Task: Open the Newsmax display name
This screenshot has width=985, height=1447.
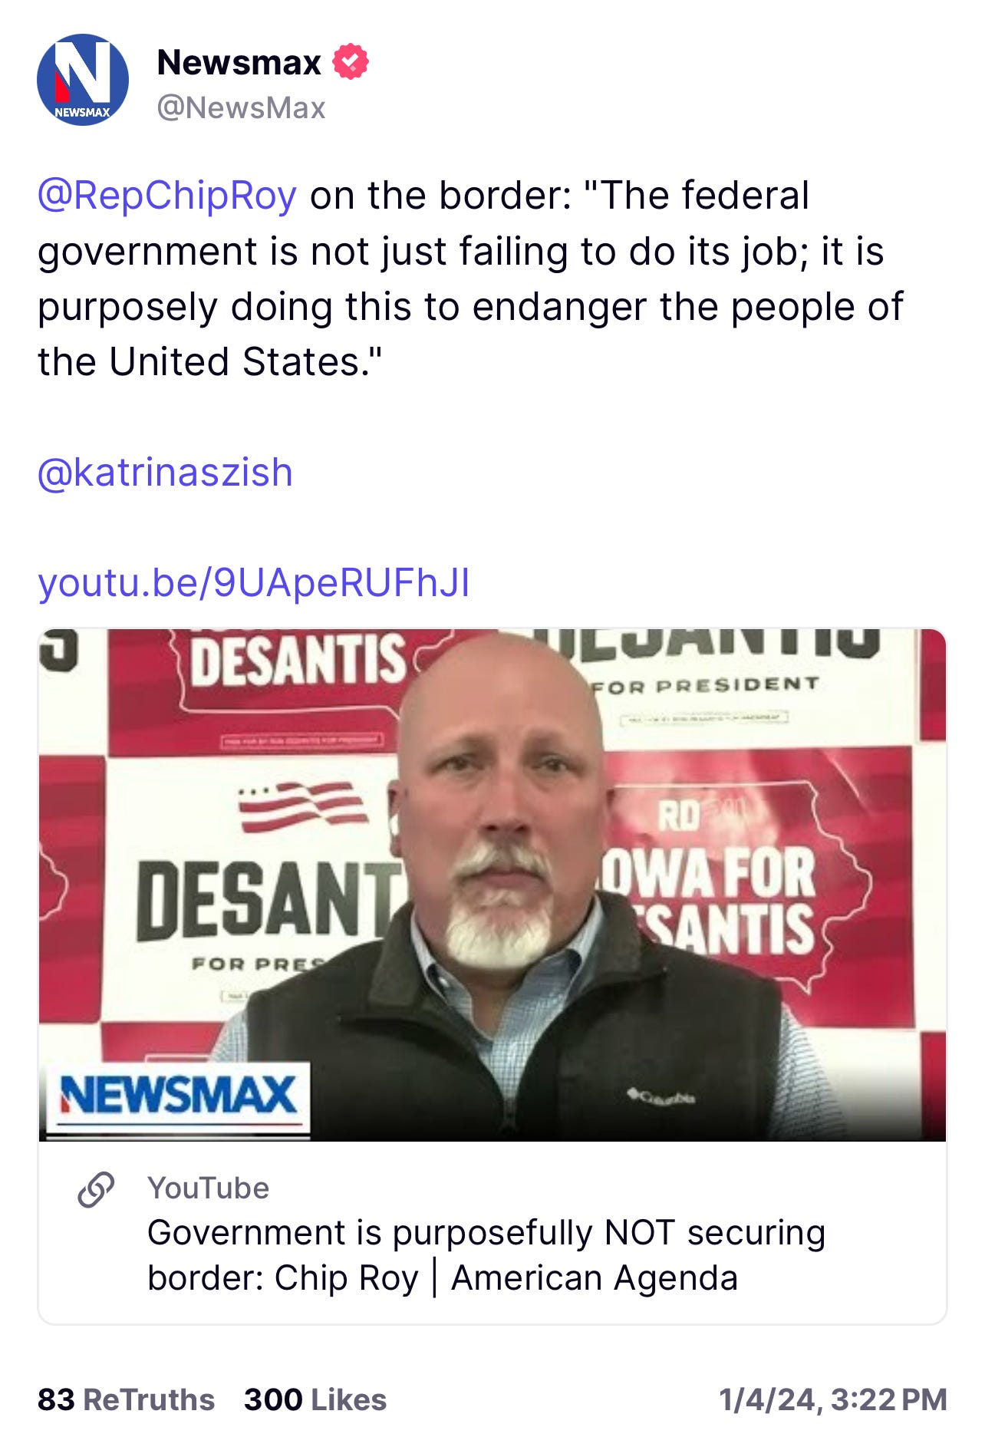Action: [239, 62]
